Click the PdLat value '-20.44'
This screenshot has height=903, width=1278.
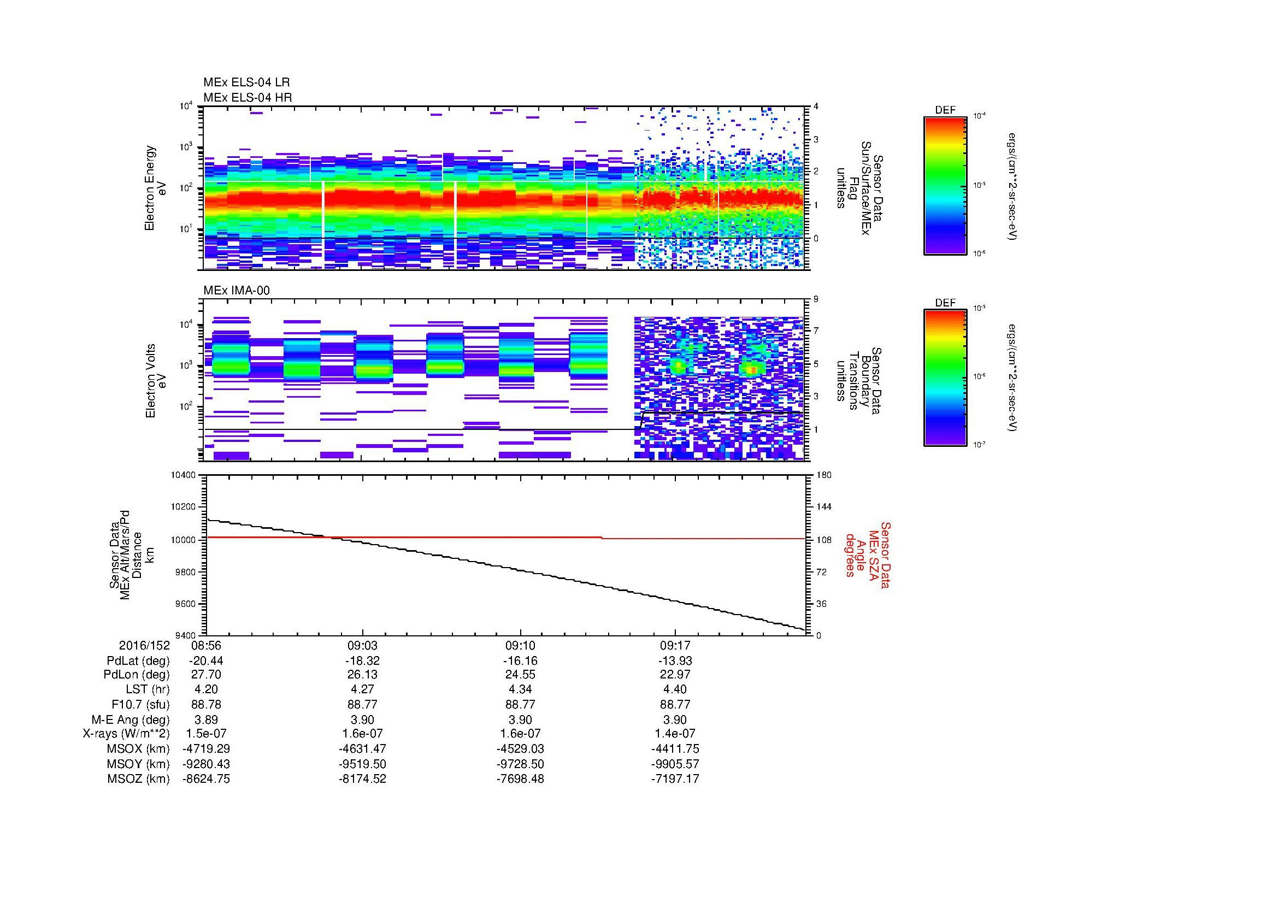point(206,661)
